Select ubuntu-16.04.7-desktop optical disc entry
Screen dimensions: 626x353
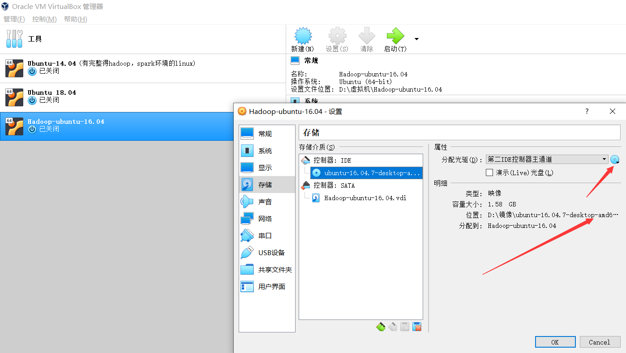pos(366,173)
